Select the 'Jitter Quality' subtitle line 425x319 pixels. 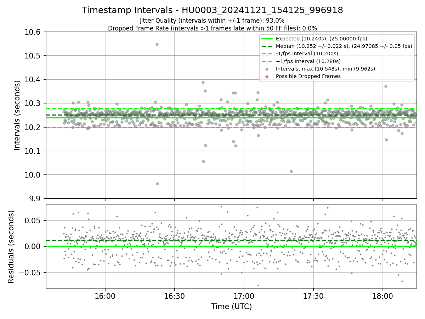pyautogui.click(x=212, y=21)
